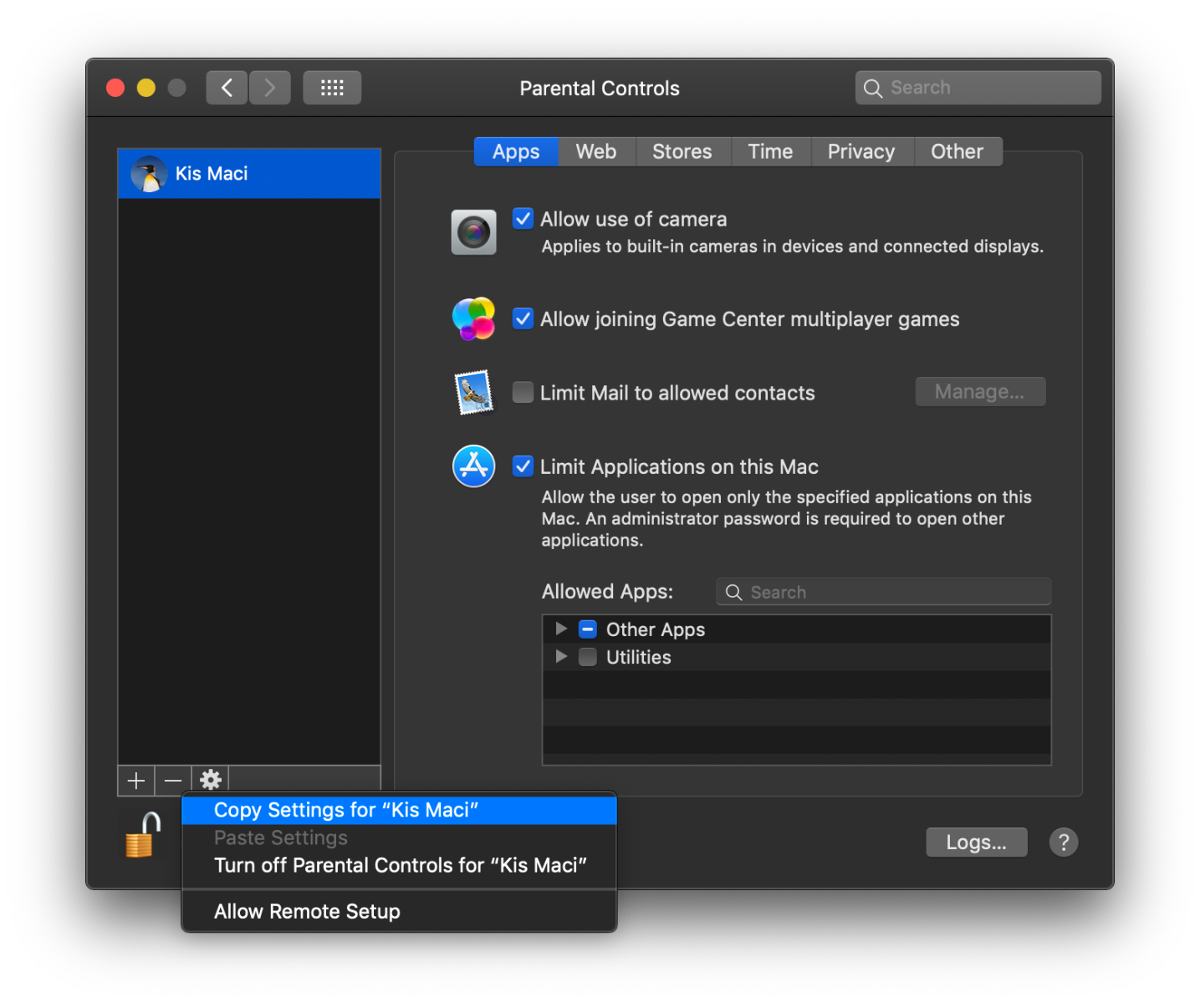Click the Other Apps row label
The height and width of the screenshot is (1003, 1200).
click(656, 629)
